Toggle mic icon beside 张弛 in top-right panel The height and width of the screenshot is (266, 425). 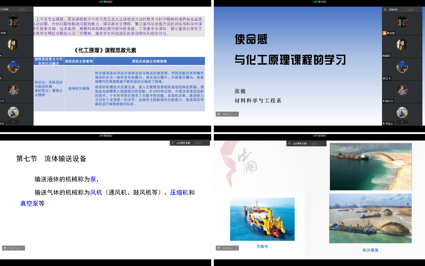pyautogui.click(x=388, y=33)
